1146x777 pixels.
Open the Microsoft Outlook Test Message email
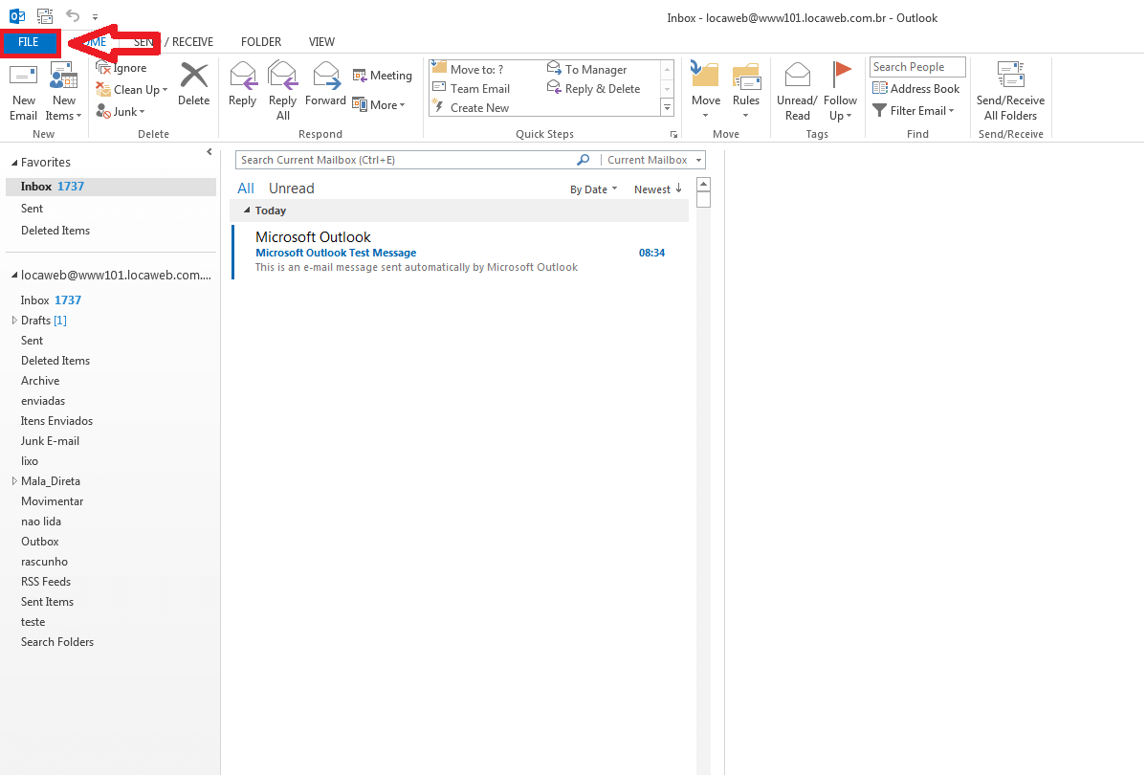click(460, 253)
